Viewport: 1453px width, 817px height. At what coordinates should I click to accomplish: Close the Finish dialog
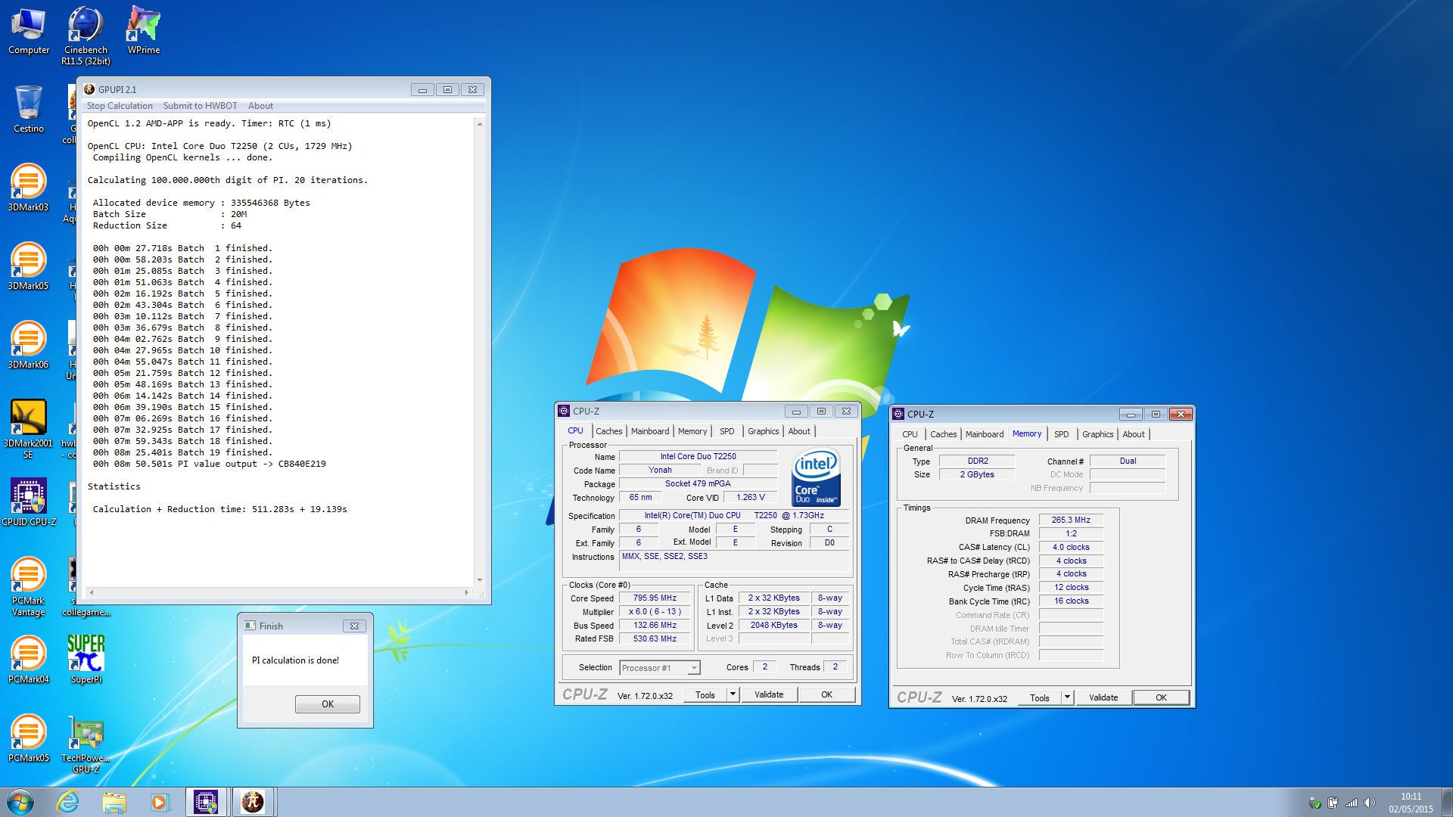pos(354,626)
